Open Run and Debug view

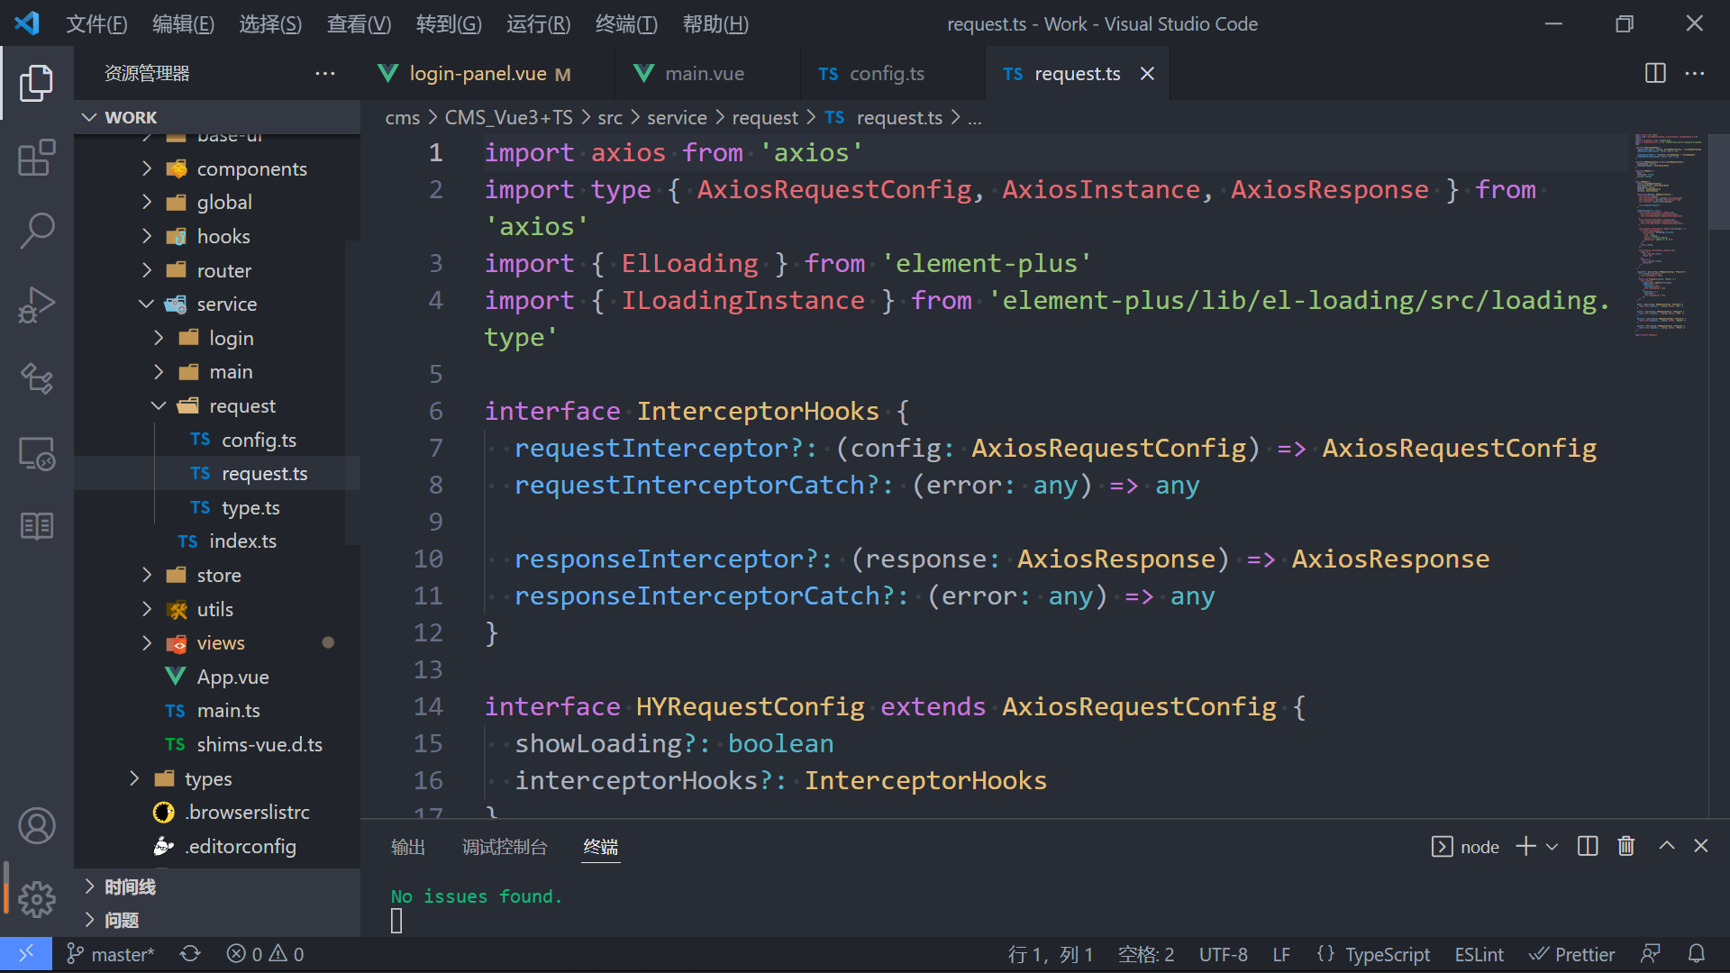[x=36, y=305]
